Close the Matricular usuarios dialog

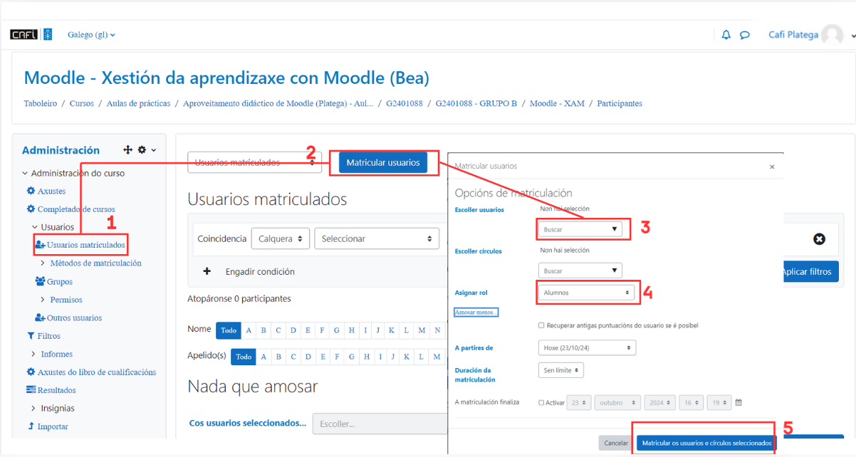(772, 166)
